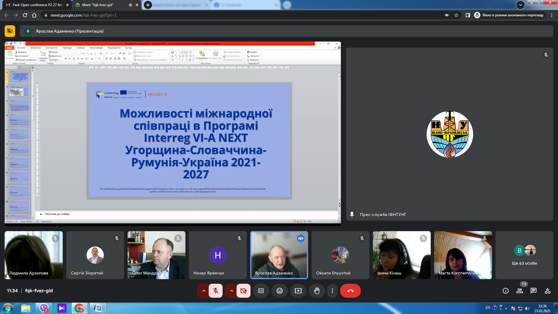Click the present screen icon
This screenshot has width=558, height=314.
298,291
